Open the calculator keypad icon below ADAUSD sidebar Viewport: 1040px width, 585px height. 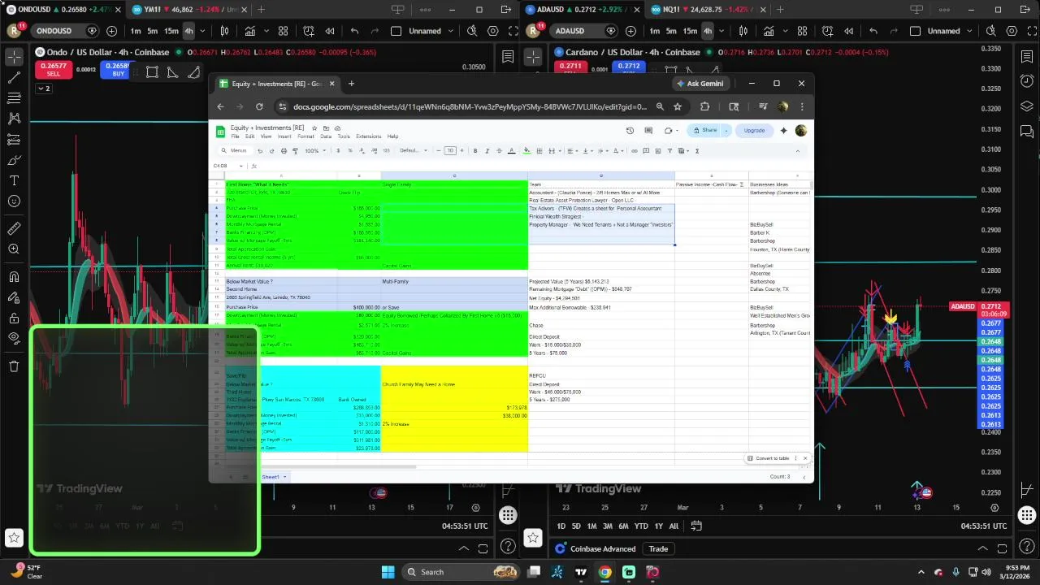click(x=1027, y=515)
